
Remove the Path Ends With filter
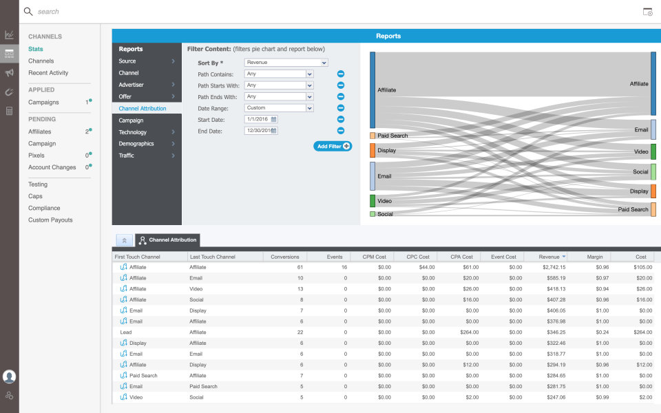coord(340,96)
